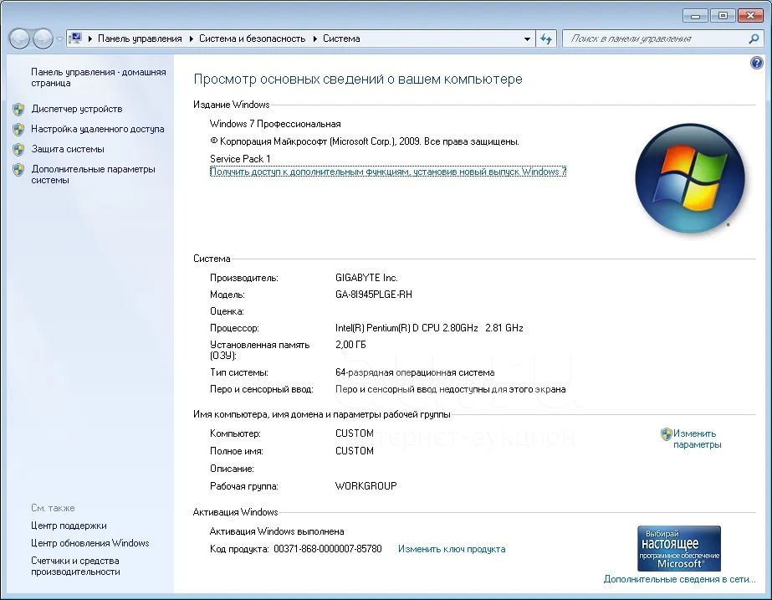Click the shield icon beside Защита системы

tap(18, 149)
